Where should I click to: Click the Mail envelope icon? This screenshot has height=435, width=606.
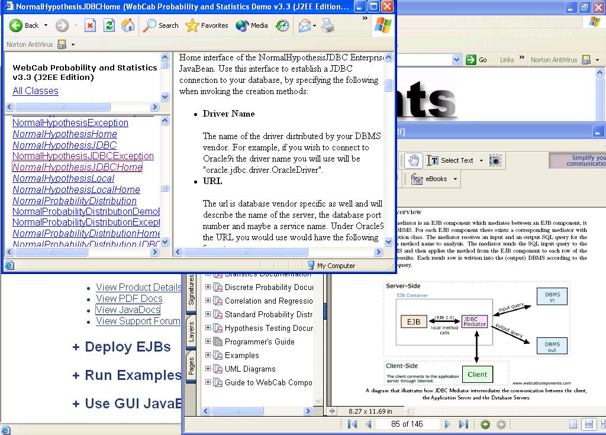[305, 25]
